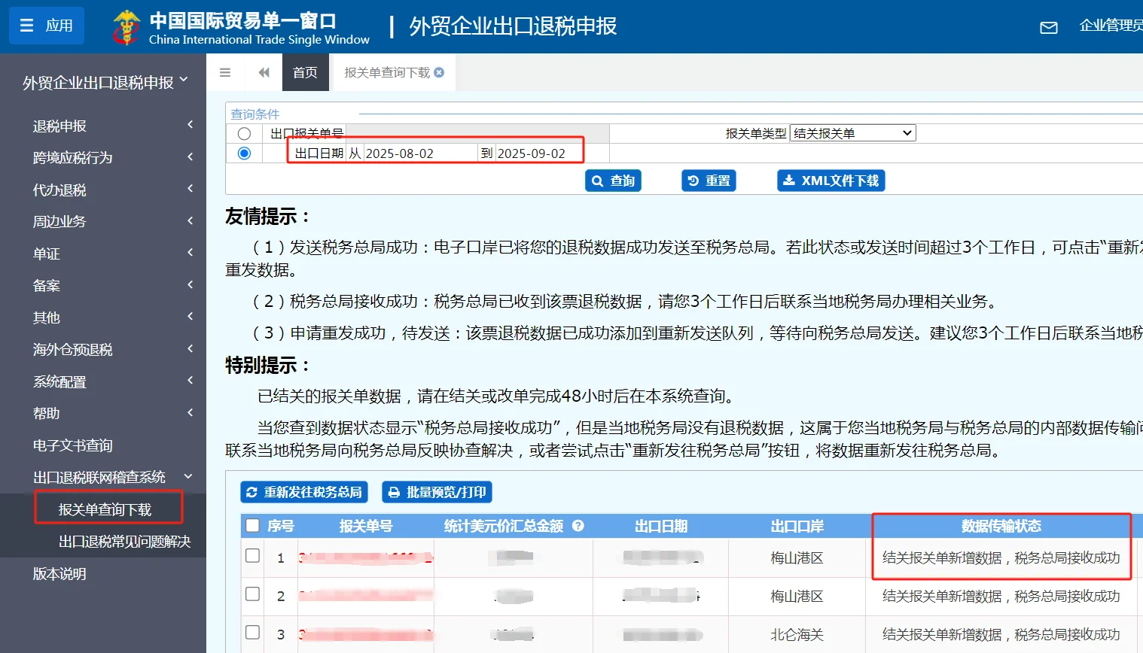Check the select-all checkbox in table header

252,526
